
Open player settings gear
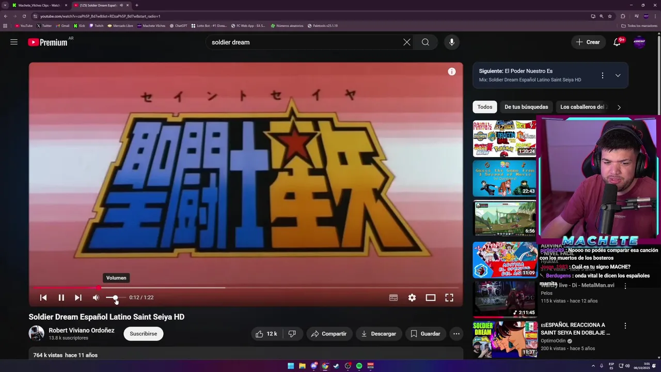tap(412, 298)
